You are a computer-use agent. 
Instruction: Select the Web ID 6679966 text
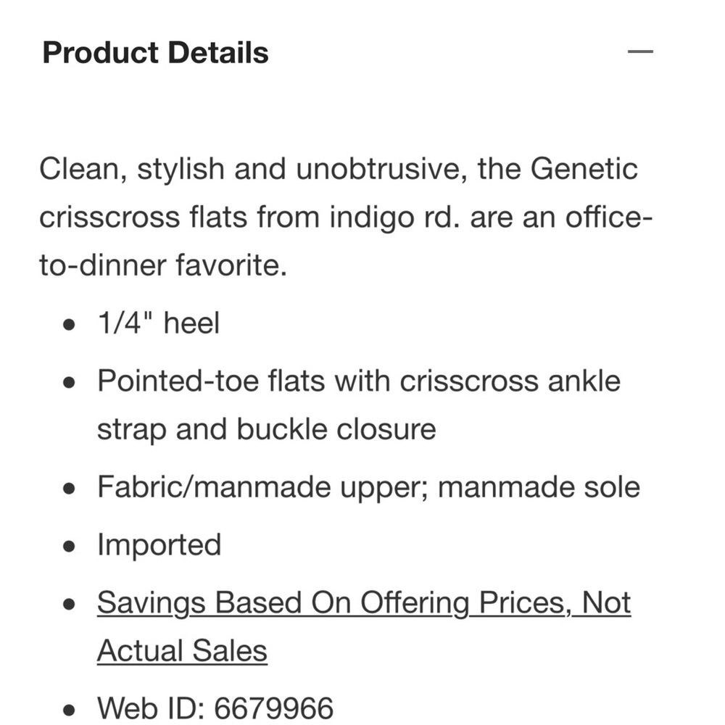point(215,708)
